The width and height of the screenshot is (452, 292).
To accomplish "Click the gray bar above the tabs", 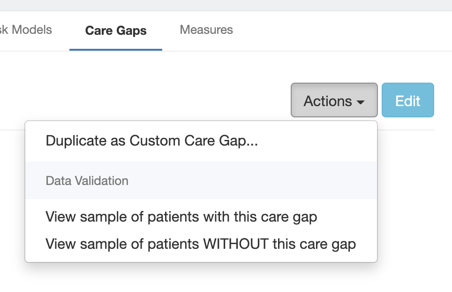I will [x=226, y=5].
